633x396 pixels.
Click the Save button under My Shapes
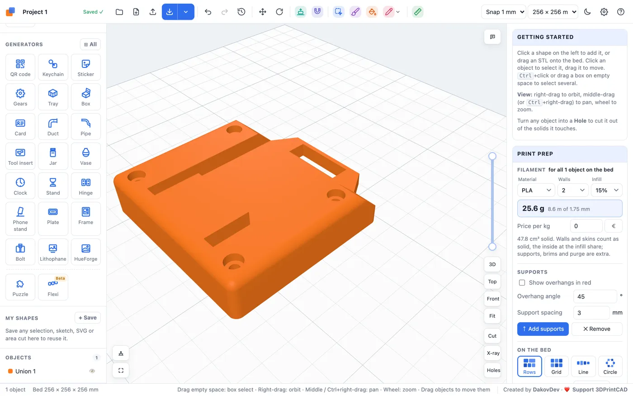click(x=88, y=318)
